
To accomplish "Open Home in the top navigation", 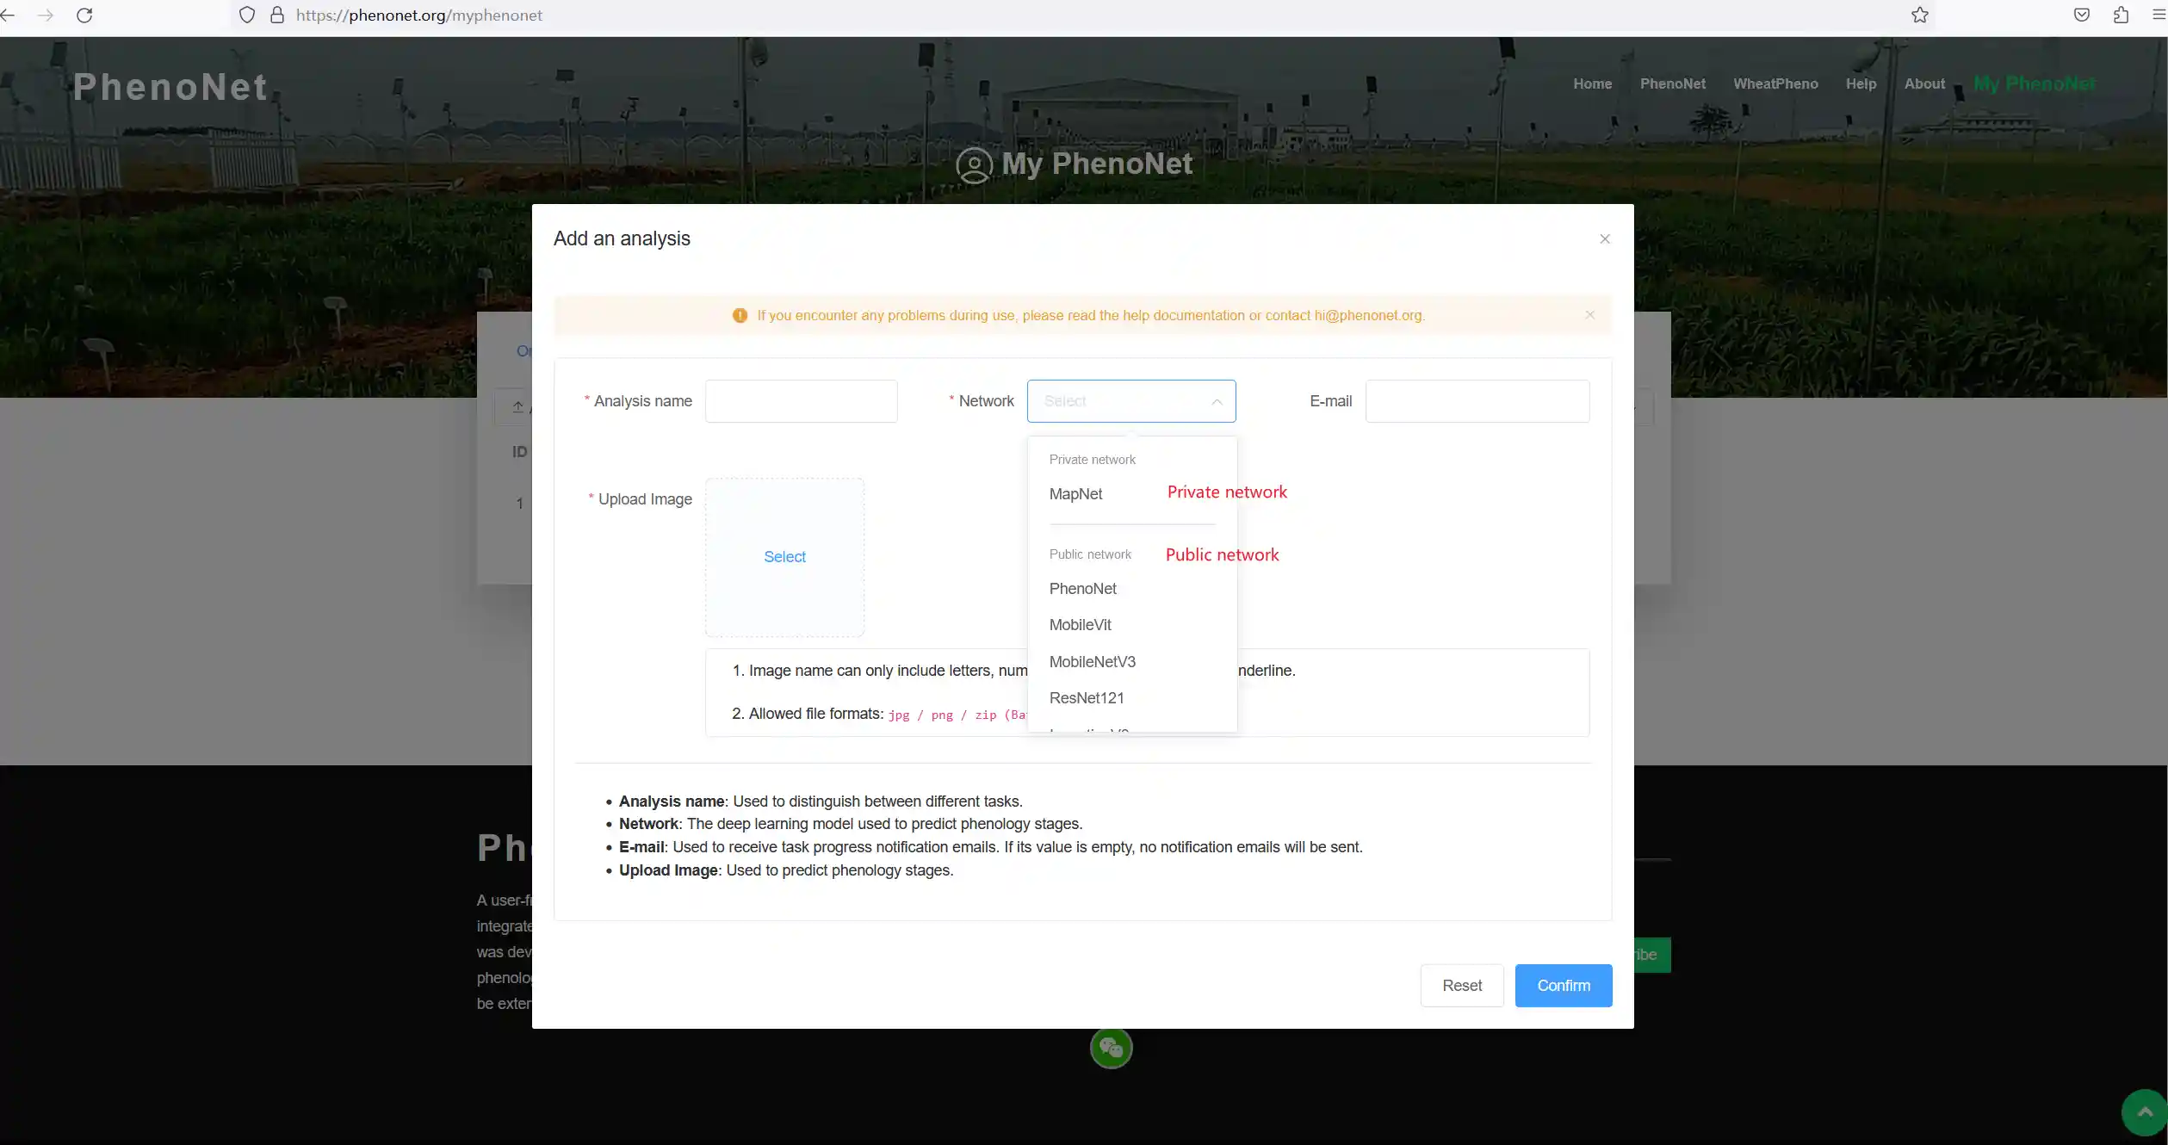I will click(1592, 84).
